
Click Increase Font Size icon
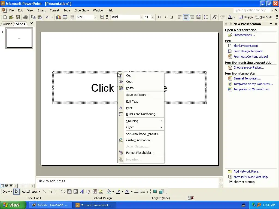click(214, 17)
